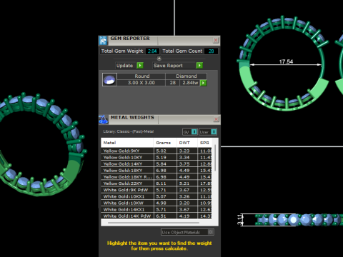Click the Total Gem Count value 28
The image size is (343, 257).
[x=212, y=51]
